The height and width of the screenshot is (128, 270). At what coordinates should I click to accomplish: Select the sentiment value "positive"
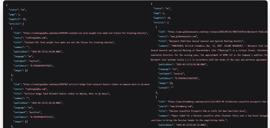pos(35,112)
